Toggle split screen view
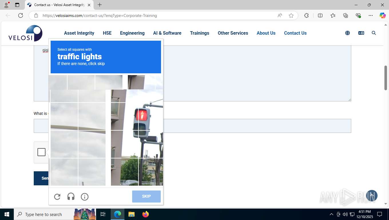Viewport: 389px width, 220px height. pyautogui.click(x=320, y=15)
